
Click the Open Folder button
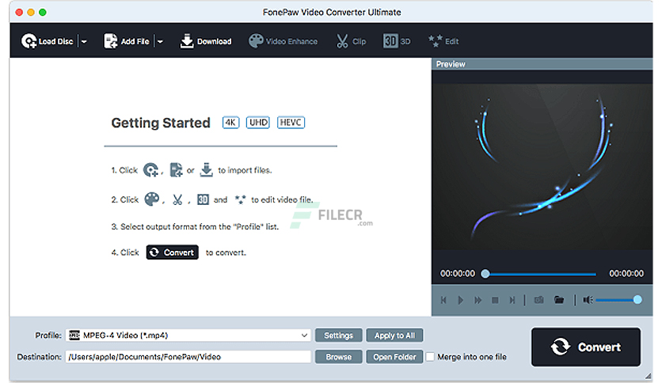[x=395, y=357]
